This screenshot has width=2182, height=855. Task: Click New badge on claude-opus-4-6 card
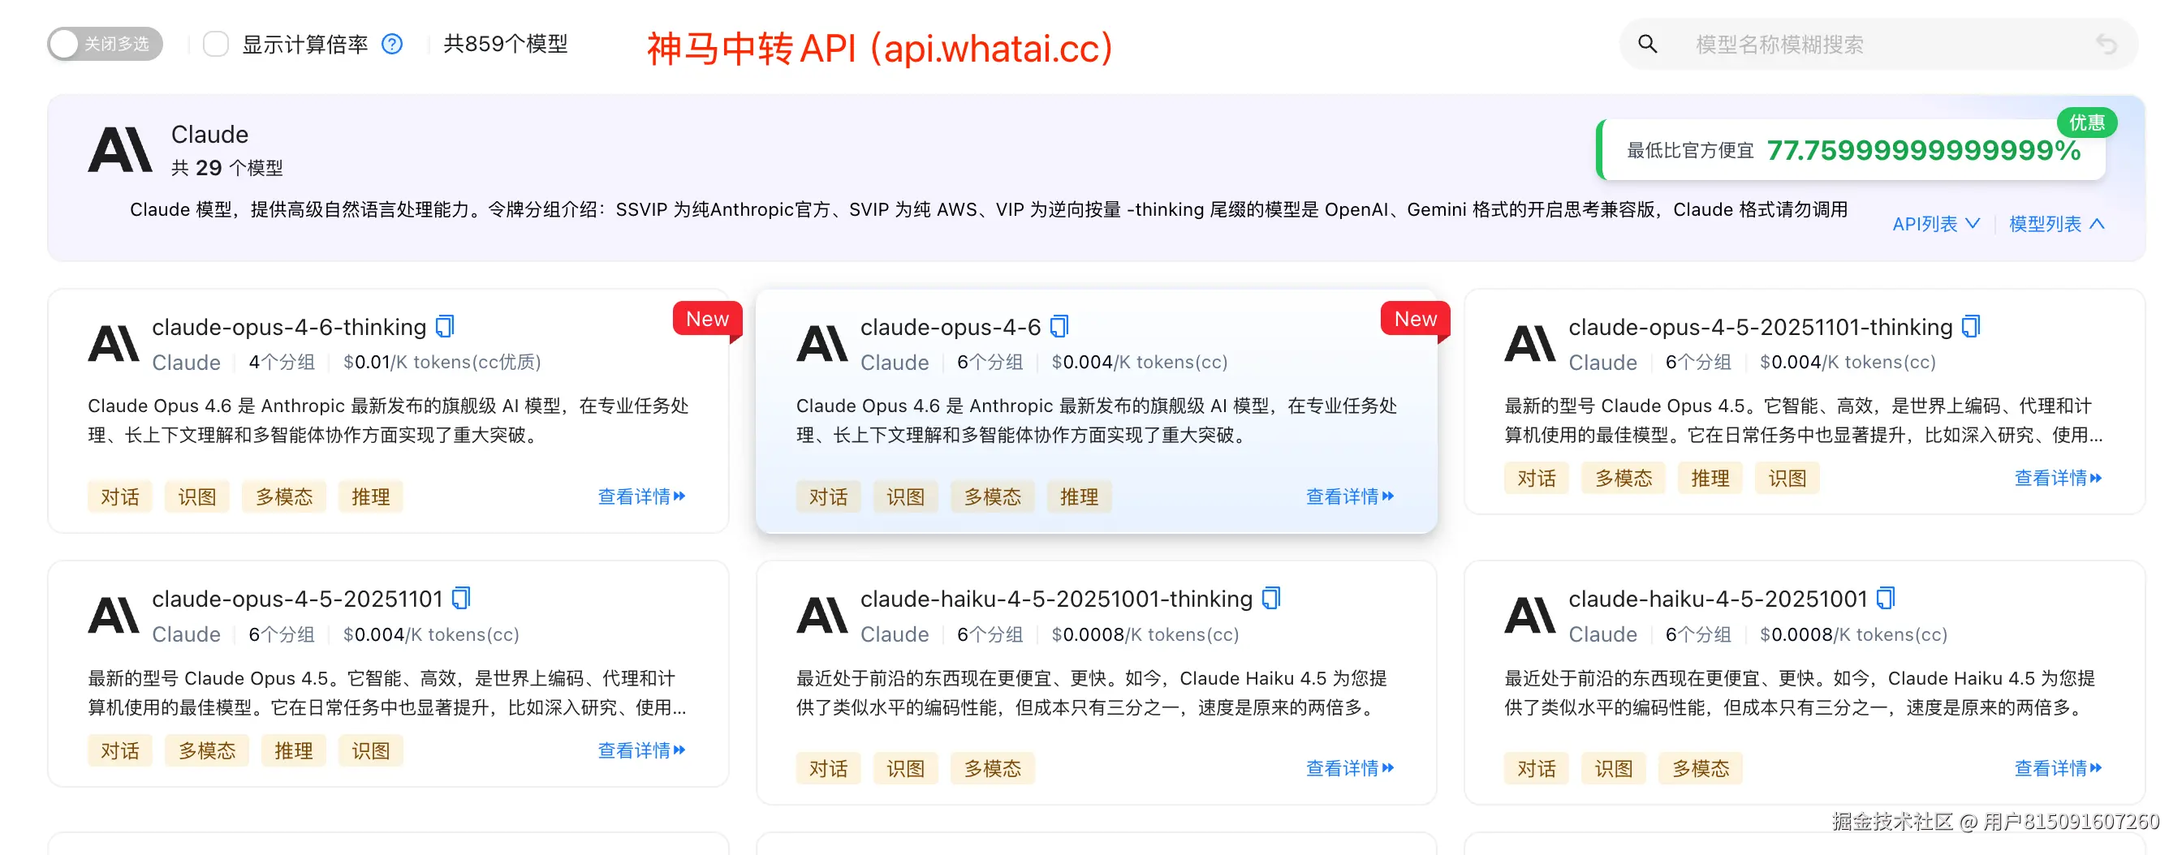(1416, 319)
